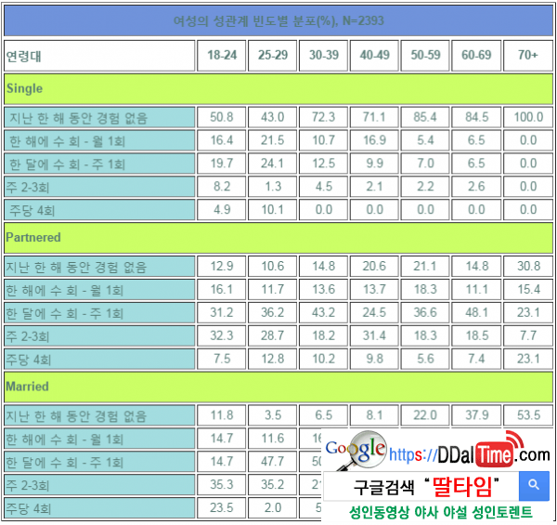Click '지난 한 해 동안 경험 없음' under Partnered
This screenshot has height=525, width=557.
(99, 267)
